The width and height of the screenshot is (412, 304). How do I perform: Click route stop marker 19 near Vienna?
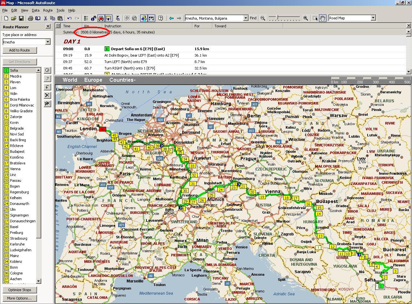[x=262, y=197]
